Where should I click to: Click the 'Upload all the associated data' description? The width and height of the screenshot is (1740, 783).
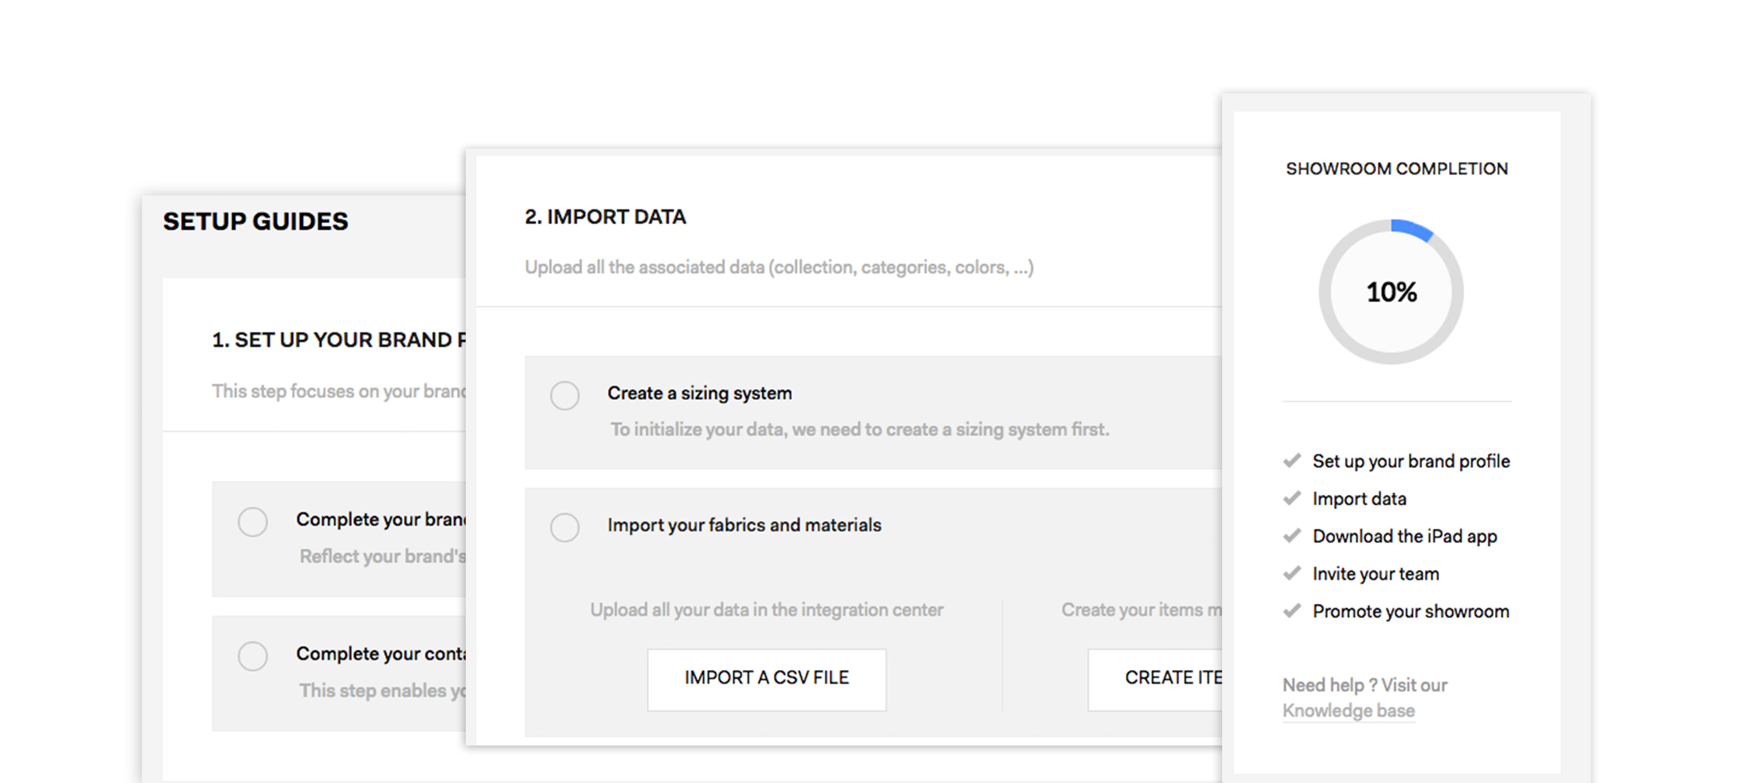[x=779, y=267]
